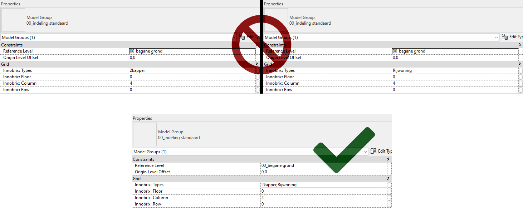Collapse the Constraints section in right palette

(519, 45)
